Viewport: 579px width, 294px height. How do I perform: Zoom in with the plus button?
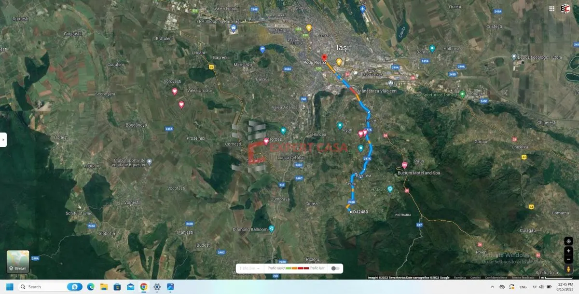[568, 251]
